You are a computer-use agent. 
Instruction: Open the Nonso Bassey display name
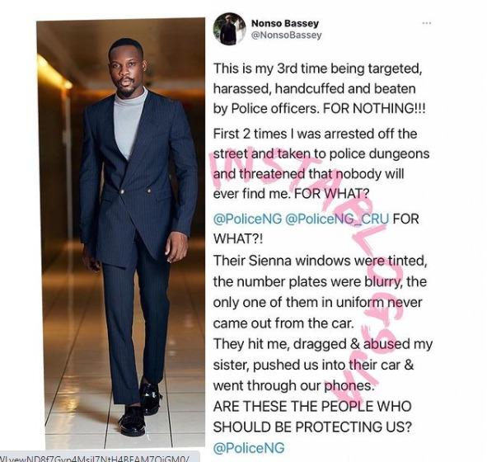click(285, 23)
